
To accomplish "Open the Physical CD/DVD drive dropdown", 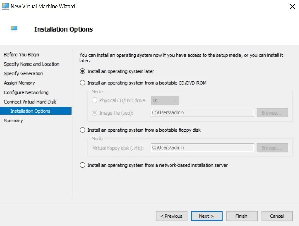I will point(165,100).
